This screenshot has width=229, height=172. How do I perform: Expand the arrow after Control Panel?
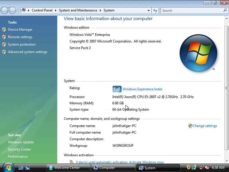[56, 10]
